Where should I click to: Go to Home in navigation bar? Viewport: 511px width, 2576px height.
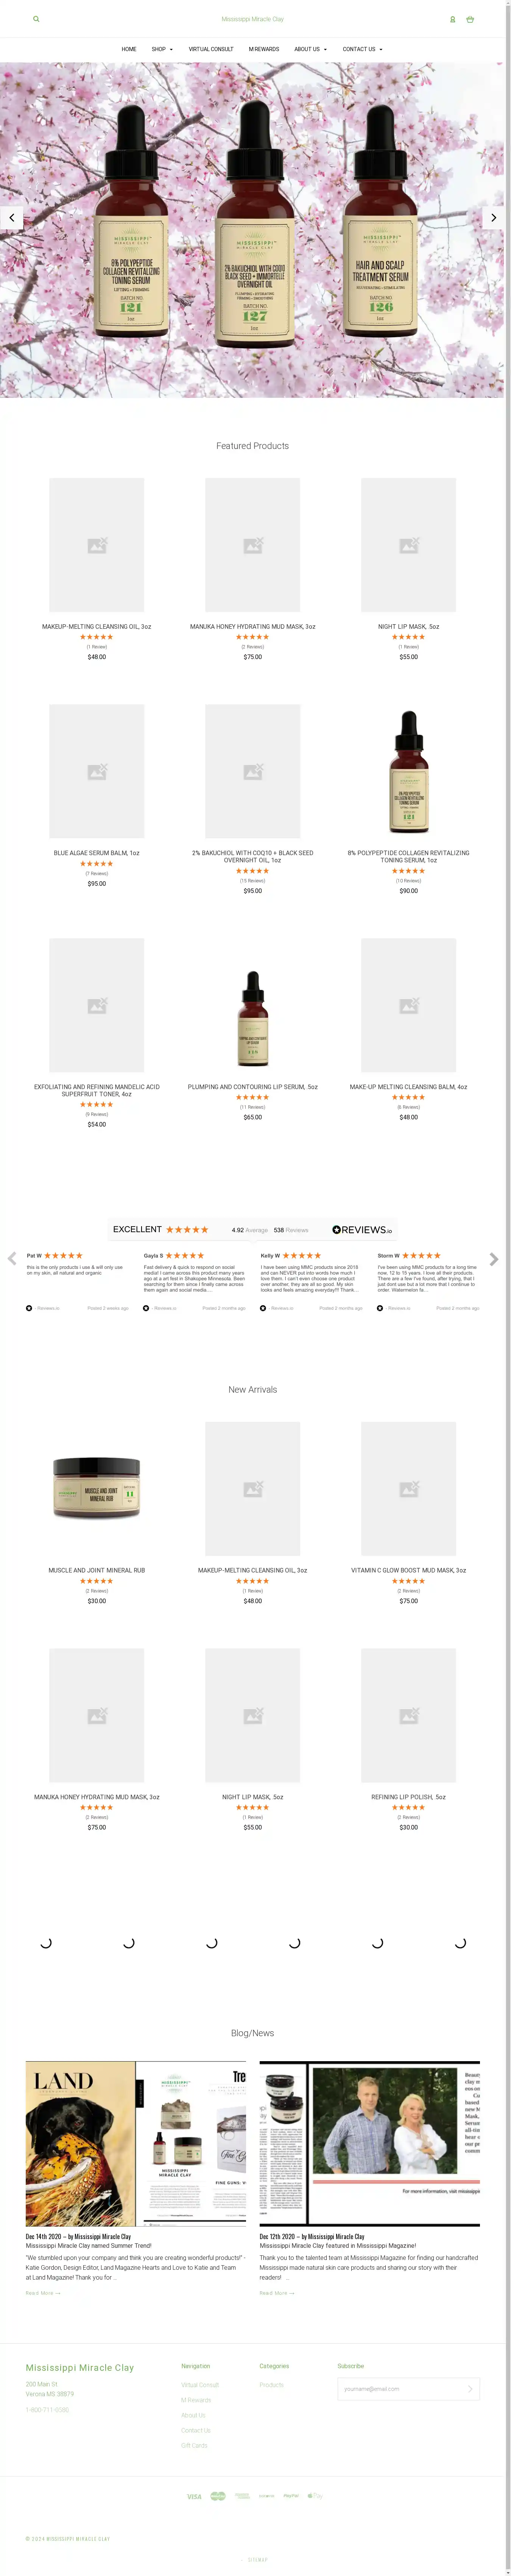coord(129,49)
